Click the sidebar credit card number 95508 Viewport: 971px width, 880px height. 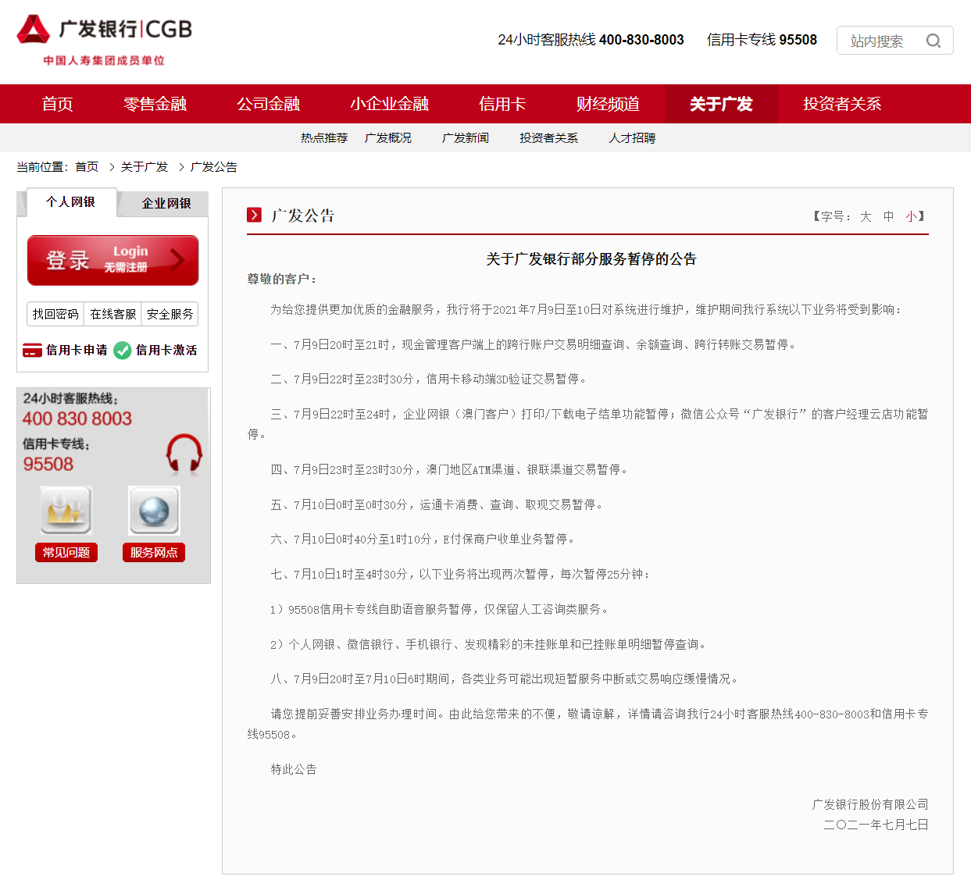pos(48,464)
